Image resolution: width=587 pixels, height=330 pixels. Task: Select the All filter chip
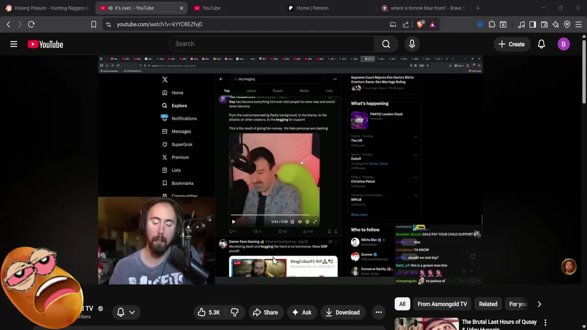[402, 304]
